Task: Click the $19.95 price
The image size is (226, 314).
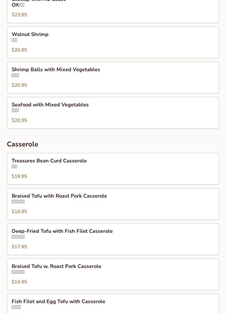Action: coord(19,176)
